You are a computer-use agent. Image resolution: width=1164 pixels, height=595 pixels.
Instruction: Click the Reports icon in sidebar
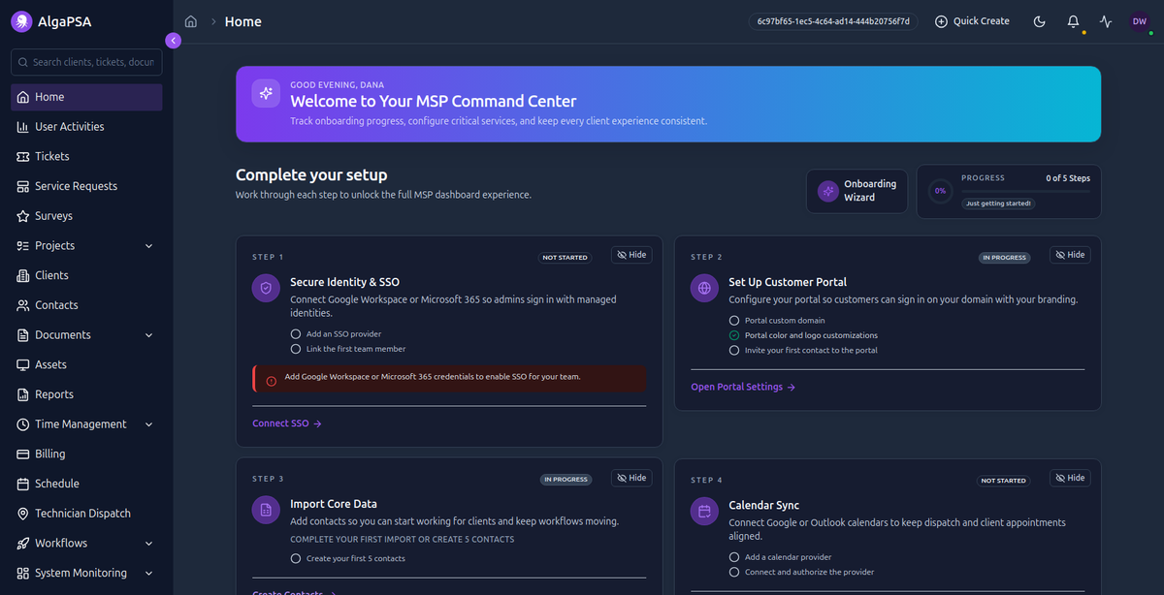pos(23,394)
